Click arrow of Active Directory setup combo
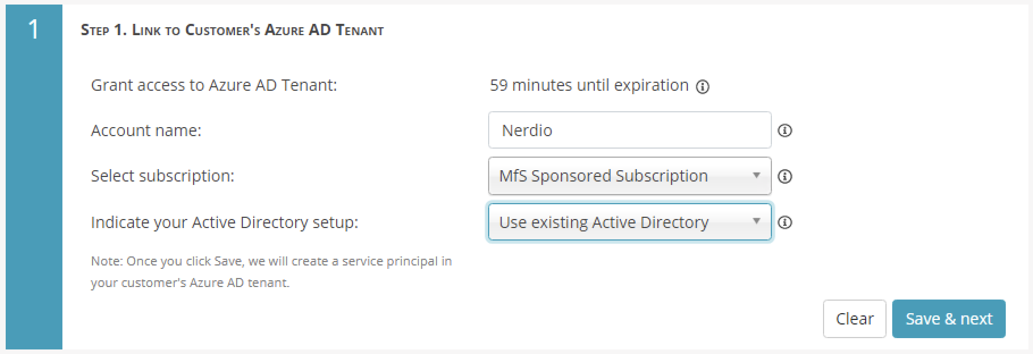The height and width of the screenshot is (354, 1033). [x=756, y=221]
